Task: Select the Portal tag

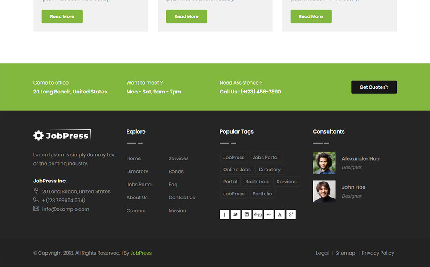Action: [x=230, y=182]
